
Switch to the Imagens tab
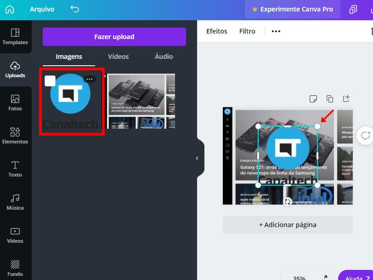[69, 57]
